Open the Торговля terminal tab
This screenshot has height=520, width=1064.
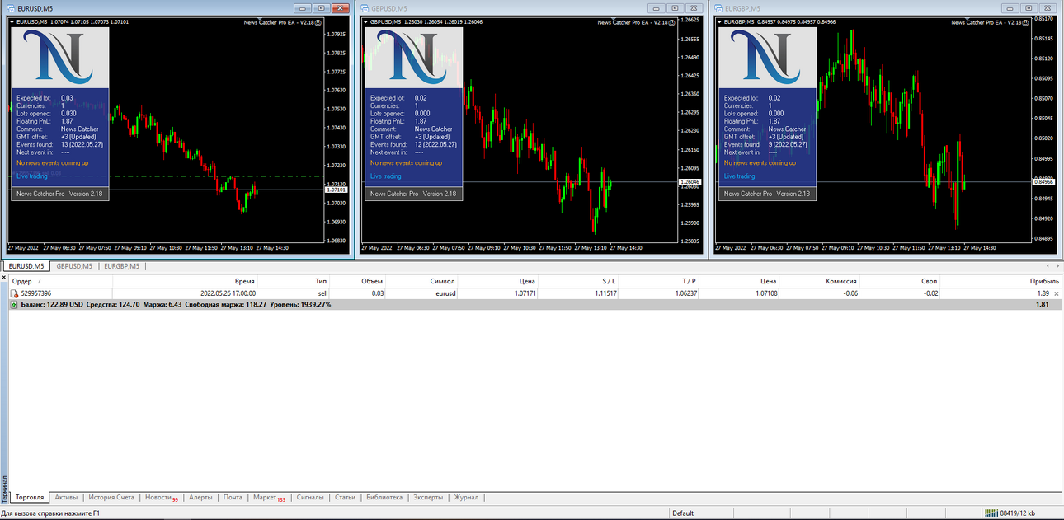[30, 498]
